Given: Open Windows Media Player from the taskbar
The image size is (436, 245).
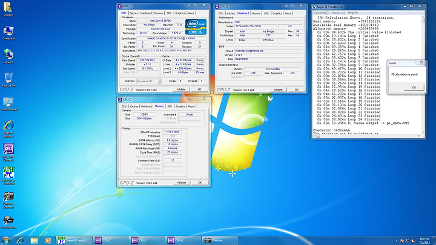Looking at the screenshot, I should [48, 240].
